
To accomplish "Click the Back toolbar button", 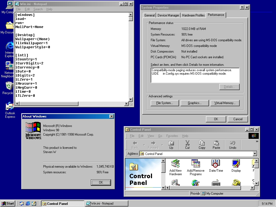I will tap(135, 145).
